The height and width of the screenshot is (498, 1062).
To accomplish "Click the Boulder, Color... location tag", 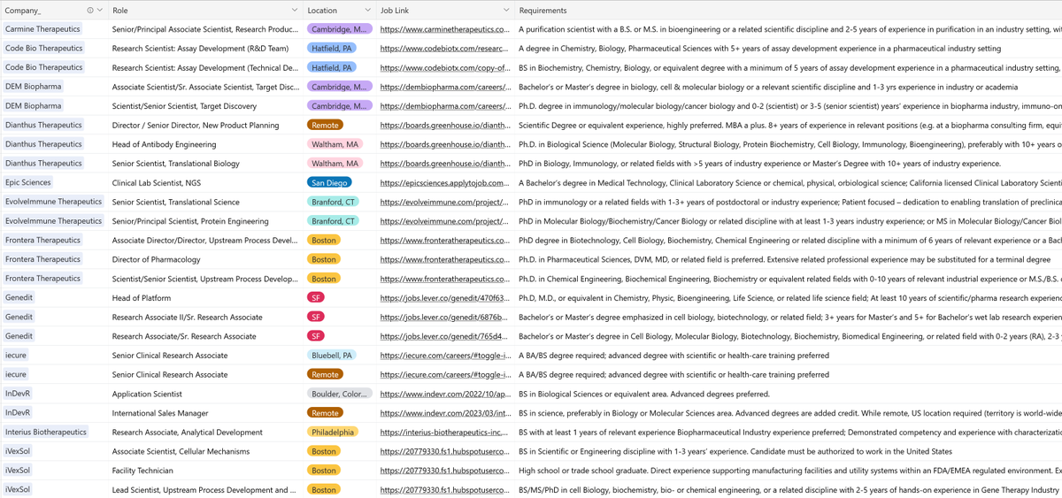I will pyautogui.click(x=340, y=394).
